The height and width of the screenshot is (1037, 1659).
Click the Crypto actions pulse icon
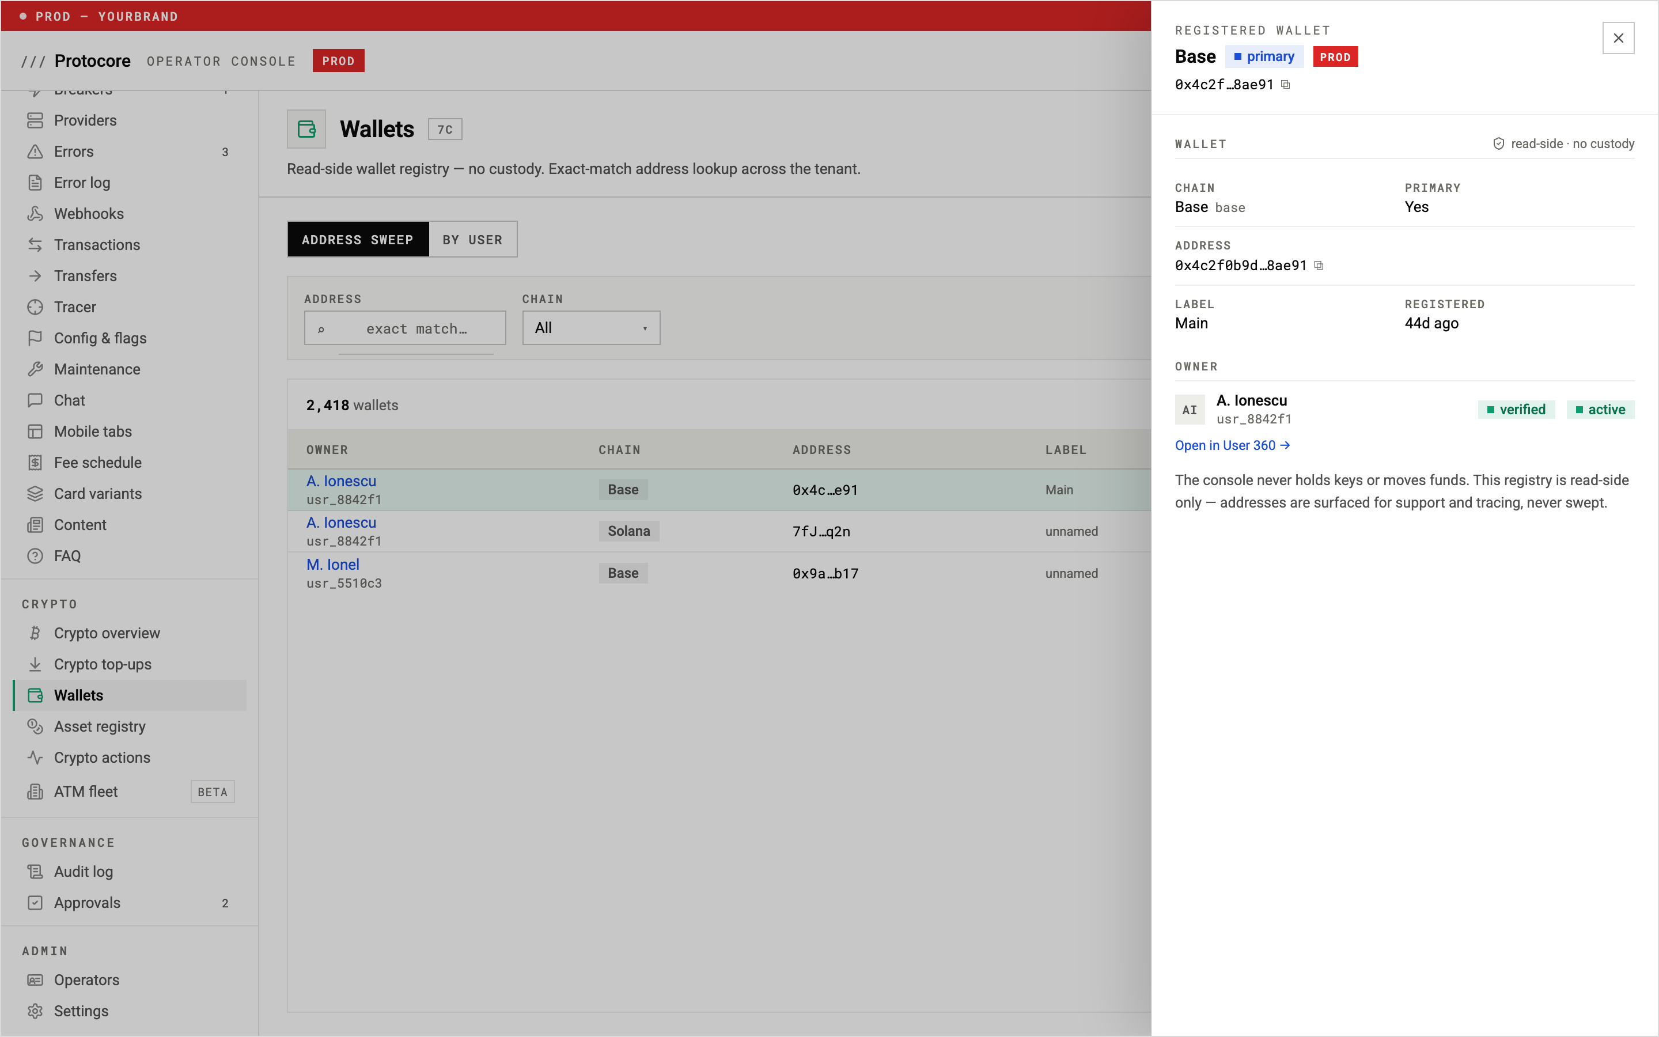click(x=35, y=757)
